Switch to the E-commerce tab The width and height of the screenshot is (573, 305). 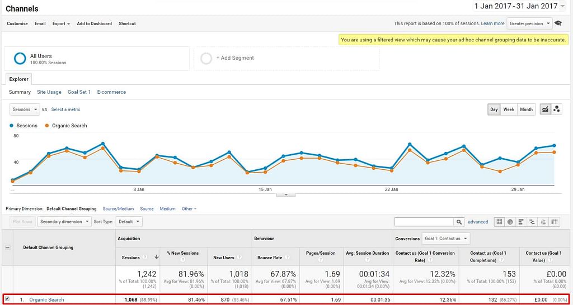111,92
